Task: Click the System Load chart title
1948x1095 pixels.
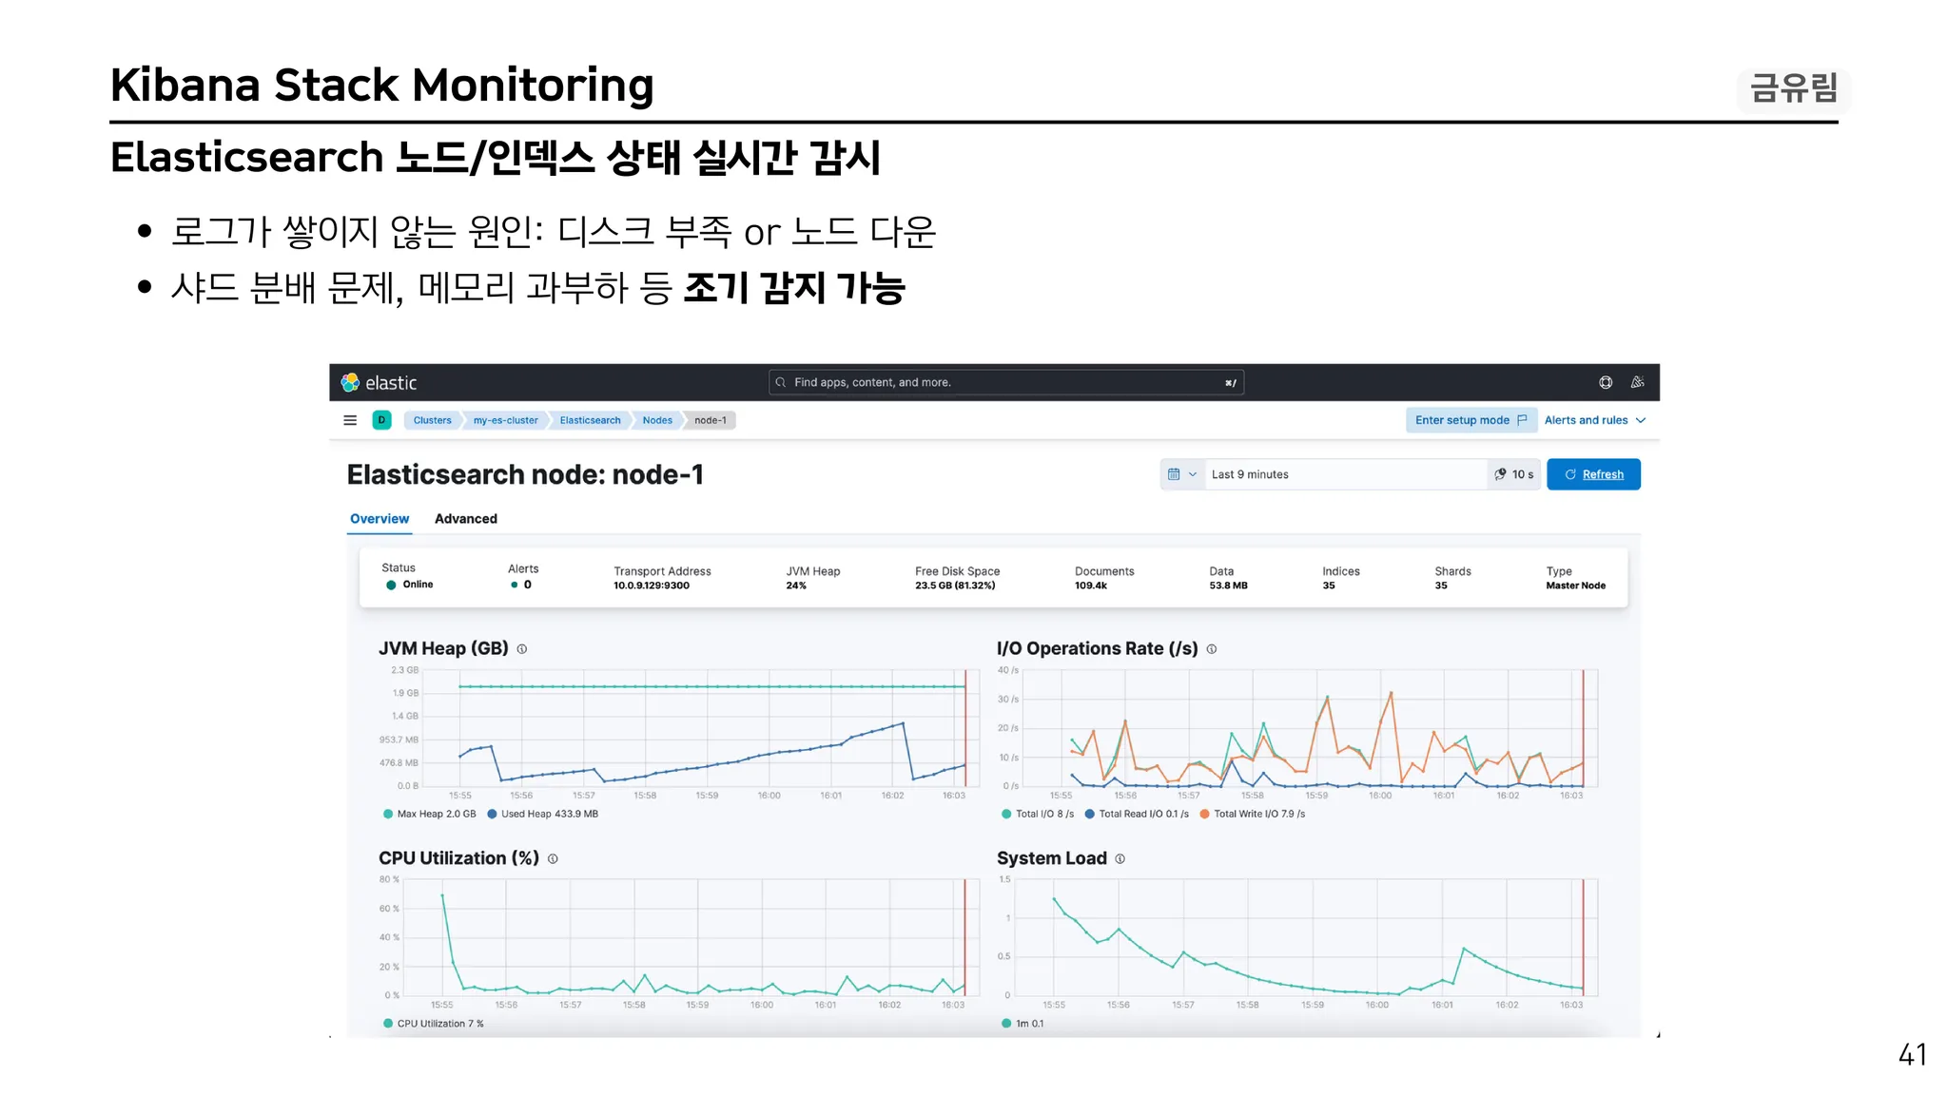Action: coord(1052,858)
